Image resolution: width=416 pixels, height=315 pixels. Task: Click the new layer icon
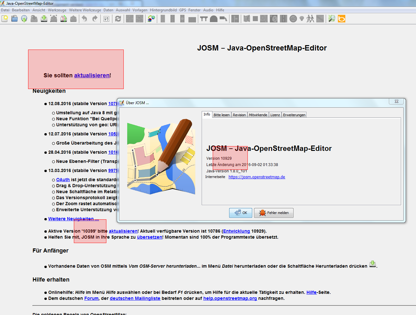5,19
